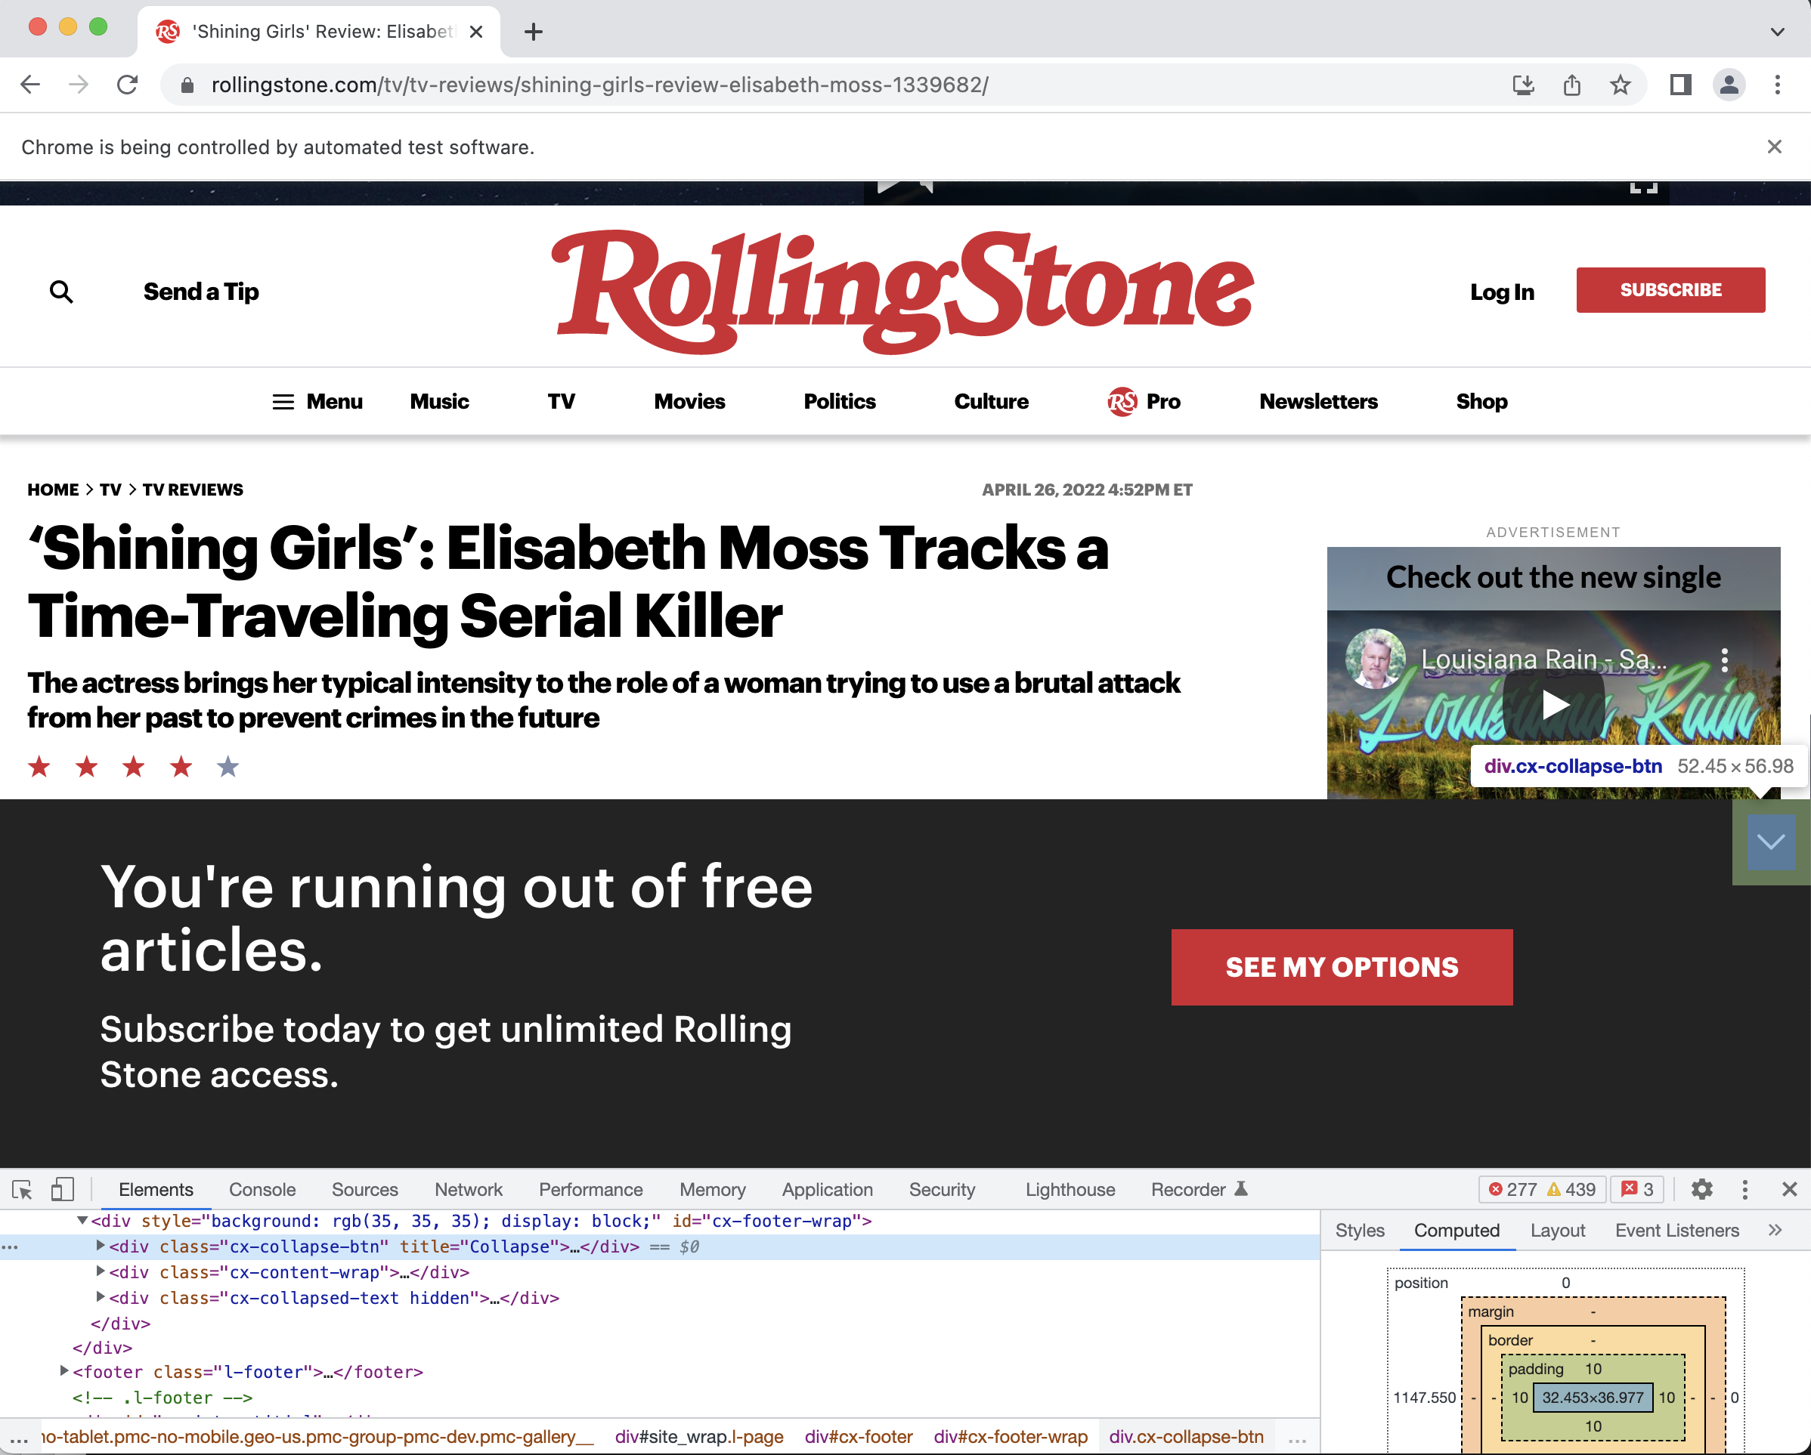Switch to the Security tab
The height and width of the screenshot is (1455, 1811).
(942, 1190)
